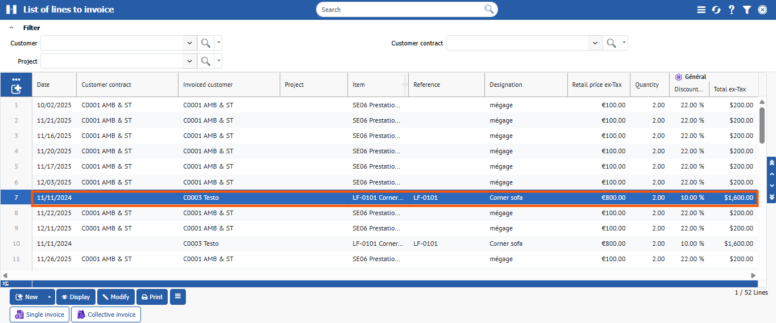Click the filter funnel icon in header
Image resolution: width=776 pixels, height=323 pixels.
[x=747, y=10]
